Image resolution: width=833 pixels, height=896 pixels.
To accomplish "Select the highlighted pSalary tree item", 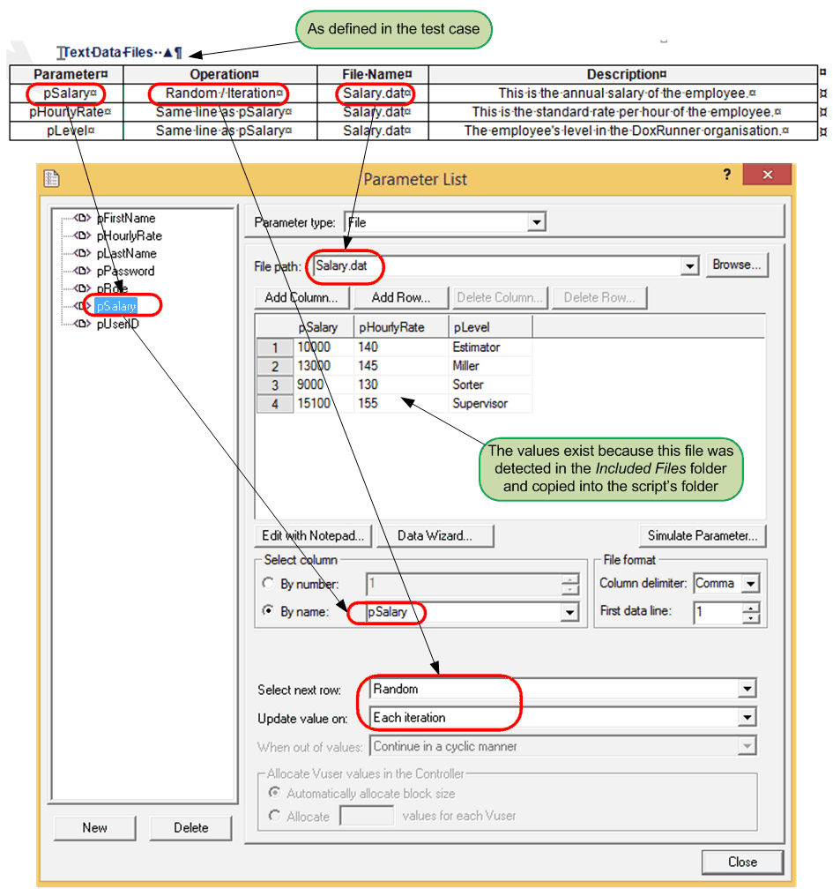I will point(116,306).
